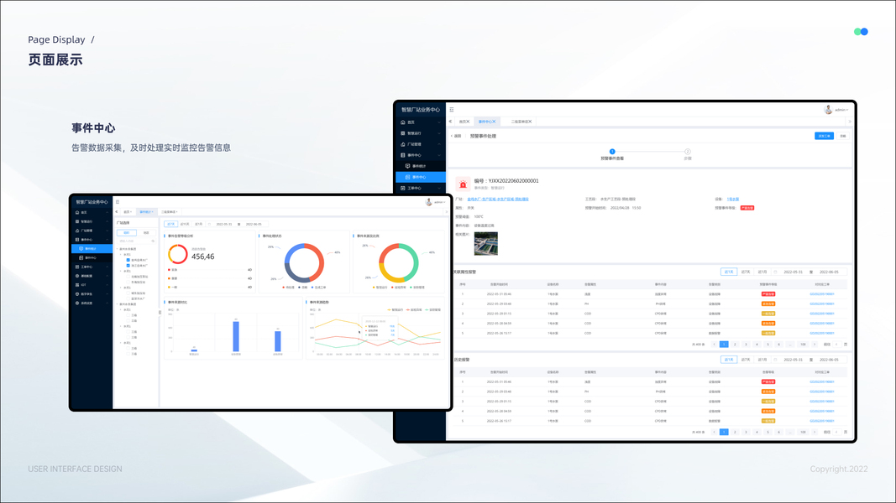896x503 pixels.
Task: Click 厂站管理 icon in event-handling window sidebar
Action: tap(403, 144)
